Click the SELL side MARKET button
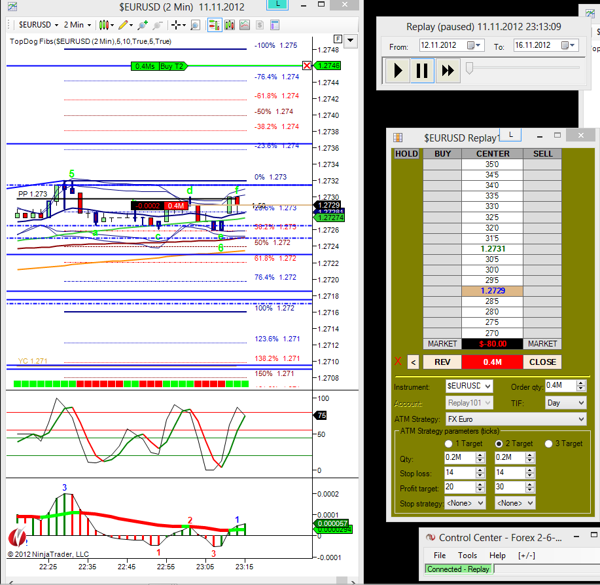 (542, 344)
